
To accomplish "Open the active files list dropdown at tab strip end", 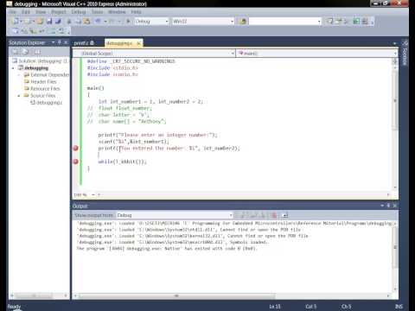I will point(394,43).
